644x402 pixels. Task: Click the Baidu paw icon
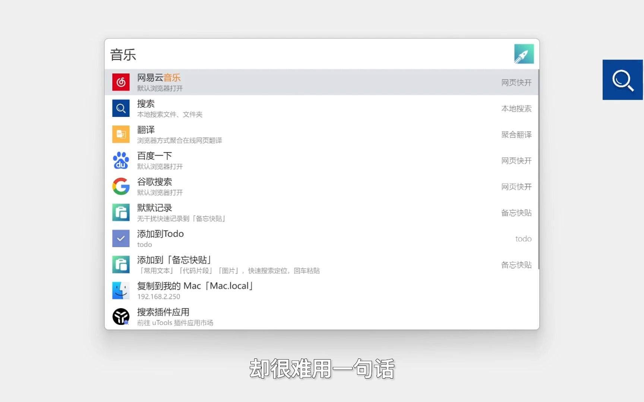(x=120, y=160)
